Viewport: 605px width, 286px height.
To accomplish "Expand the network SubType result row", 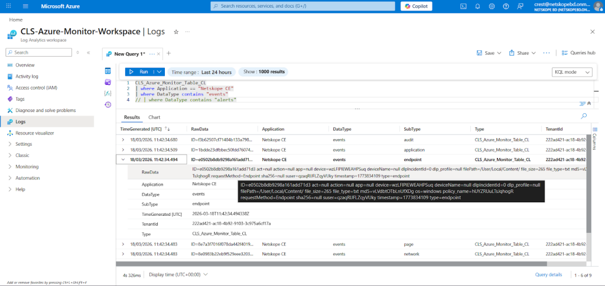I will pyautogui.click(x=123, y=254).
